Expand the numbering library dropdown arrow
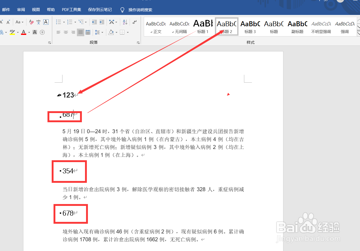The width and height of the screenshot is (360, 251). click(75, 22)
